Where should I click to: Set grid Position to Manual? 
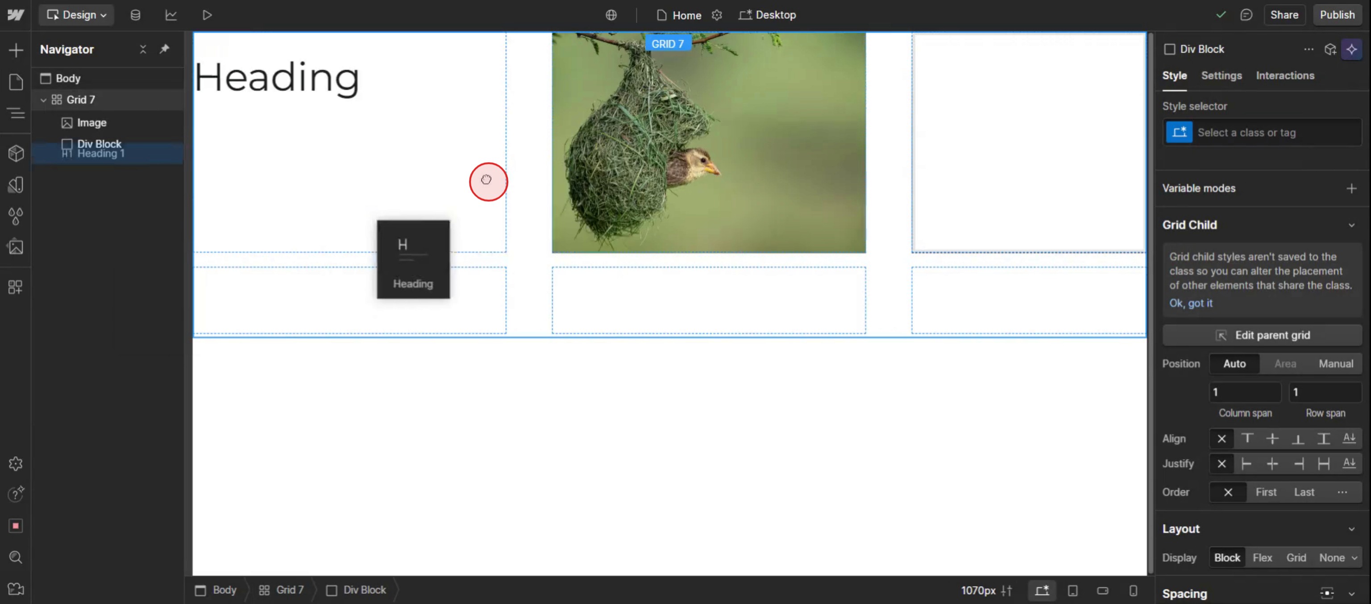pos(1335,363)
